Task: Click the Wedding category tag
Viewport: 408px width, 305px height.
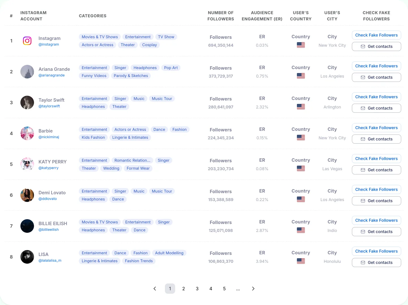Action: tap(111, 168)
